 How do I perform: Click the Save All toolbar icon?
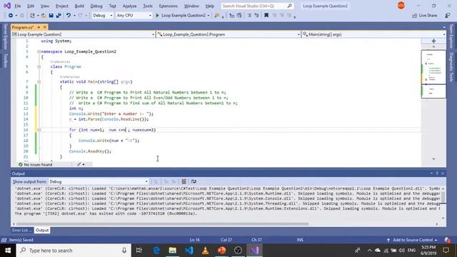point(59,16)
